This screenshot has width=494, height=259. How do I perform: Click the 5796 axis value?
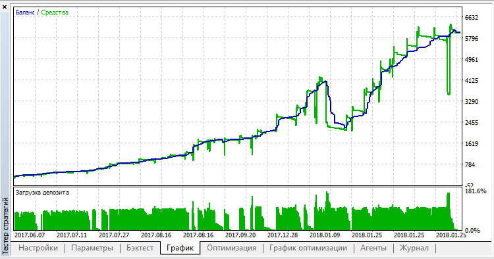472,39
